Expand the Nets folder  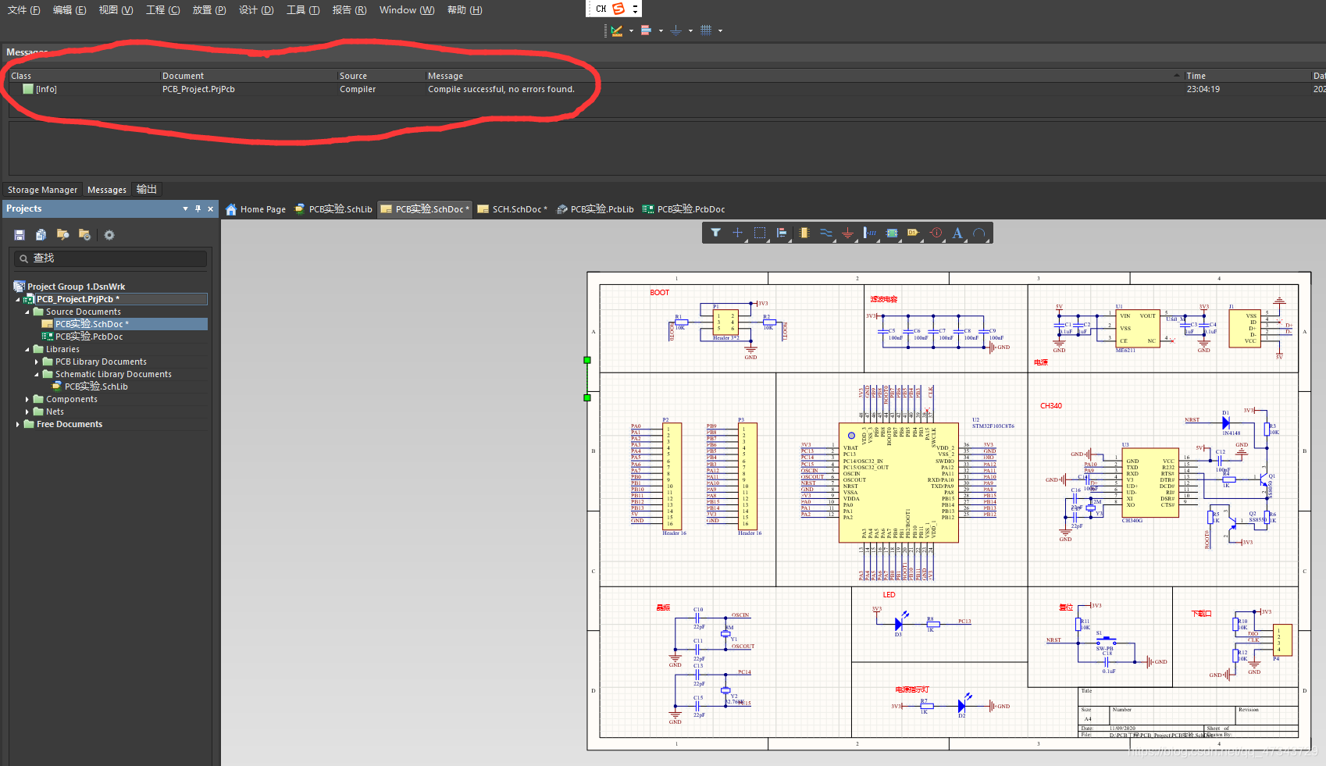27,412
